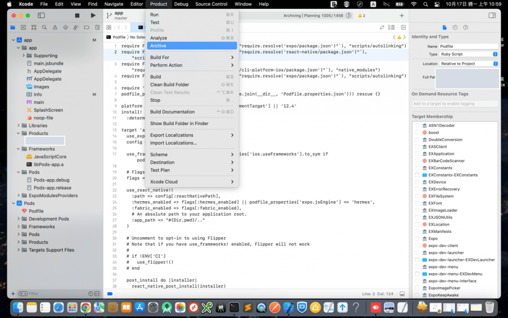This screenshot has width=508, height=318.
Task: Click the Archiving Planning progress status
Action: point(314,15)
